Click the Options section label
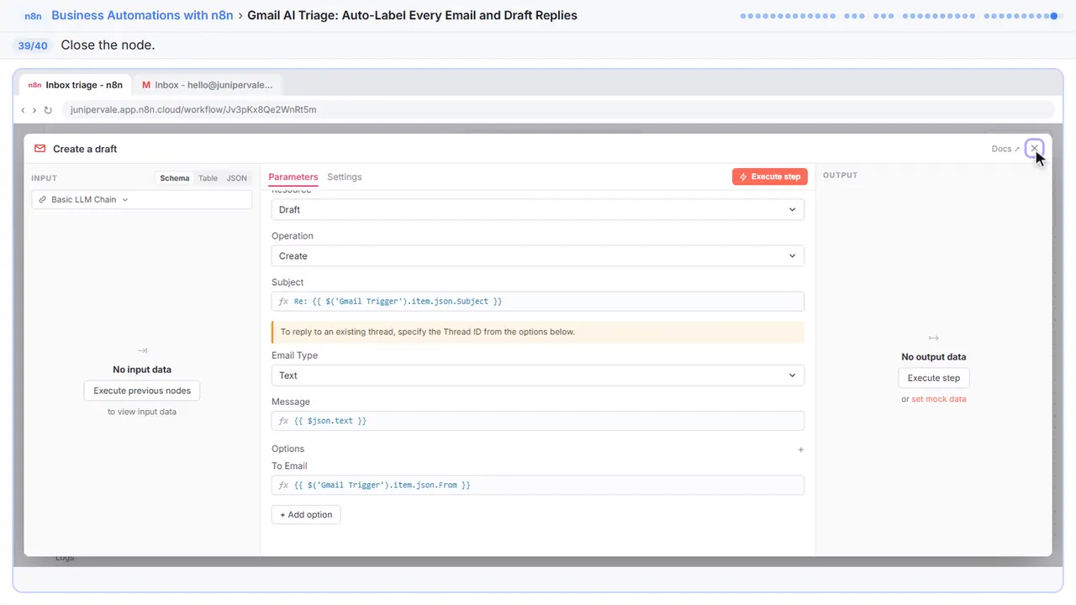 287,449
